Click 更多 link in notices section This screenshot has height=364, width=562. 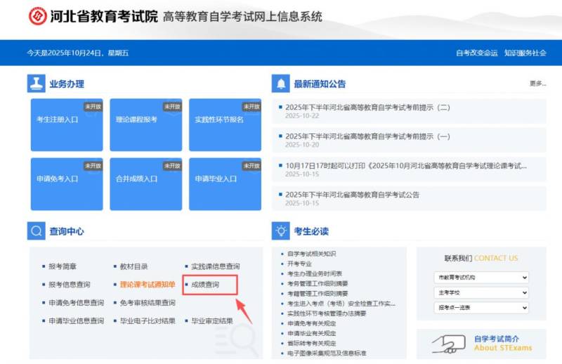537,84
